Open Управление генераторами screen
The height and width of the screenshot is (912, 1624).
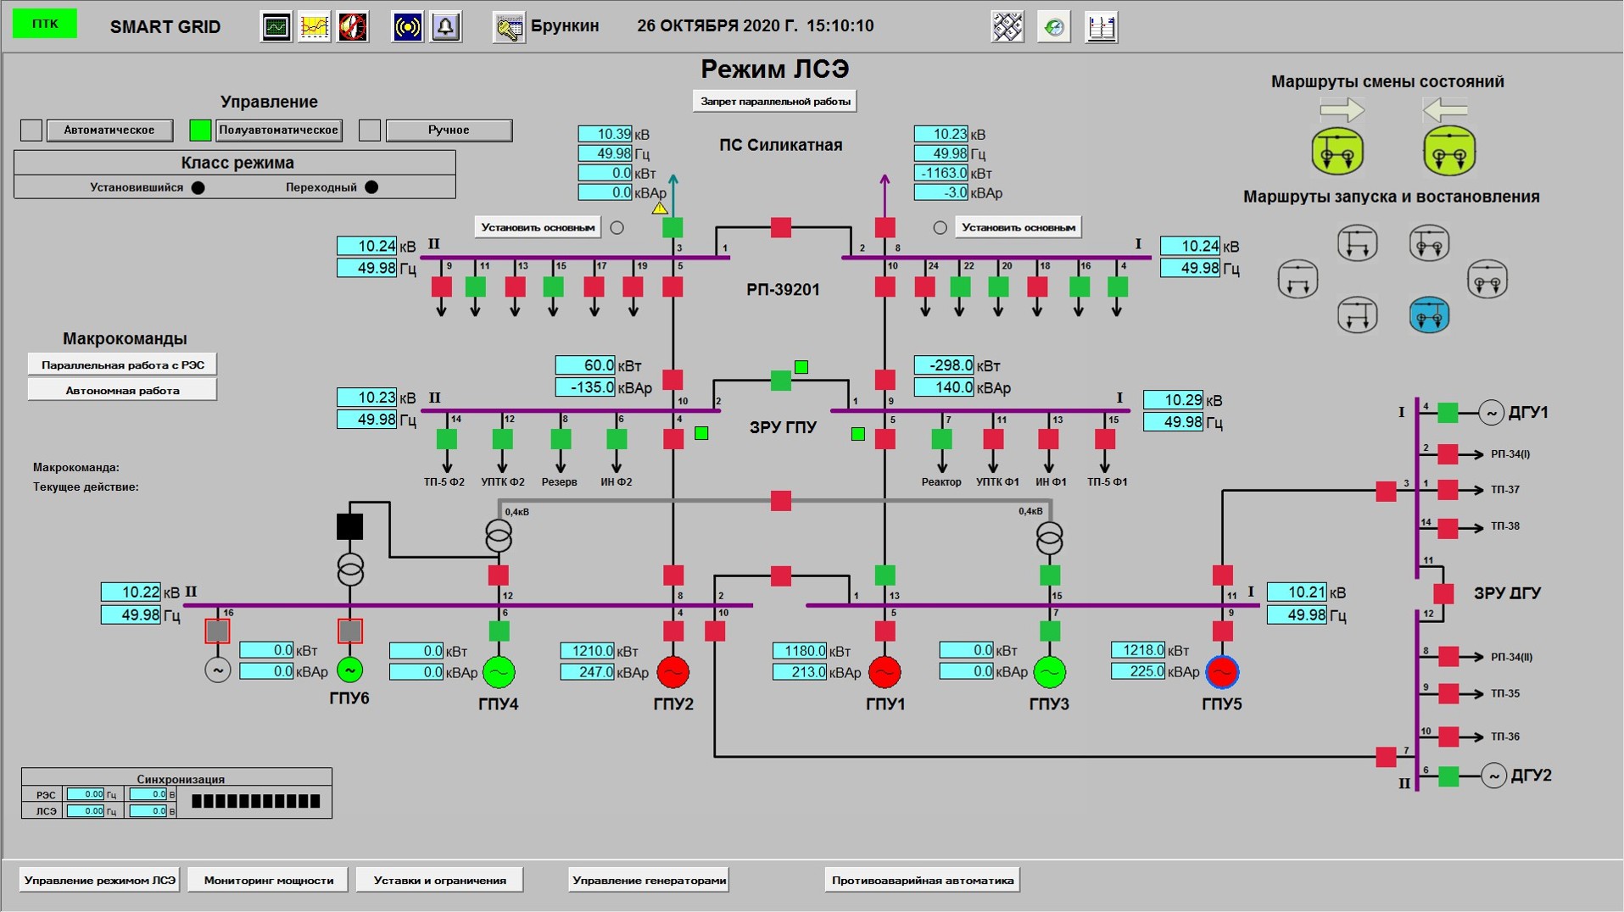[x=649, y=880]
